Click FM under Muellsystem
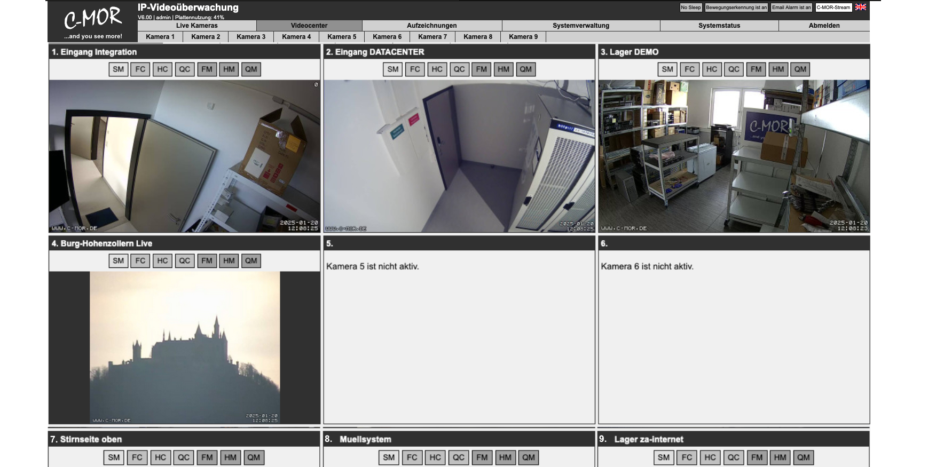 click(x=482, y=457)
